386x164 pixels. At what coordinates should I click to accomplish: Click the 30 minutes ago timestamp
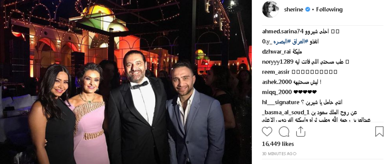(279, 154)
